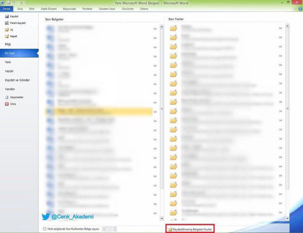Select the highlighted yellow recent document row

[99, 112]
